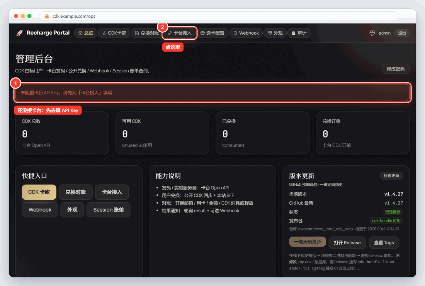Image resolution: width=425 pixels, height=286 pixels.
Task: Click the 修改密码 button
Action: point(396,69)
